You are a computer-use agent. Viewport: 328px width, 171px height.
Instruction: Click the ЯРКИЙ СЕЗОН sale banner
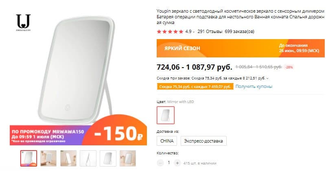click(x=241, y=48)
